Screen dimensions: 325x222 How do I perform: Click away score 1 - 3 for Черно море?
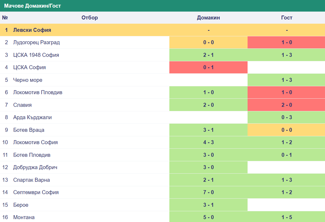point(287,80)
